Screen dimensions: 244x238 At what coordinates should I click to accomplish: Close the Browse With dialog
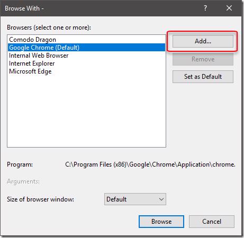(229, 8)
